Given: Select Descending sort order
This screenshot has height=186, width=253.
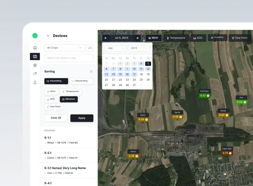Looking at the screenshot, I should pos(82,81).
